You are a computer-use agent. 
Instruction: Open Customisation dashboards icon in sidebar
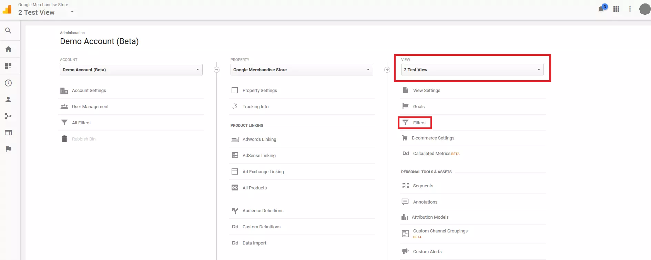tap(8, 66)
